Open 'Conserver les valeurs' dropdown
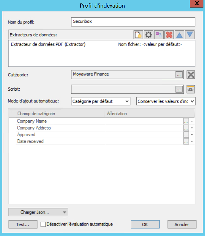Image resolution: width=205 pixels, height=236 pixels. pos(166,101)
